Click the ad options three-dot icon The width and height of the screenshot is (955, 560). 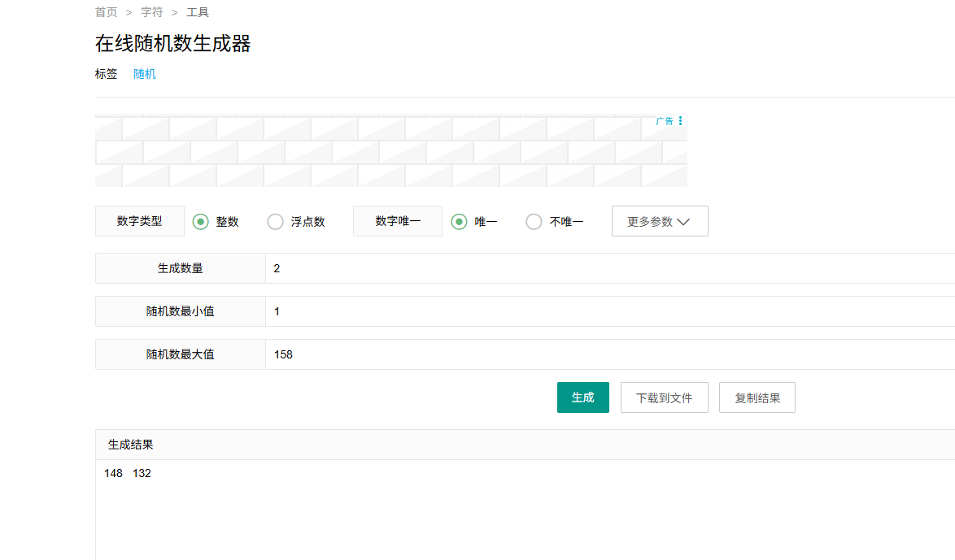(681, 121)
